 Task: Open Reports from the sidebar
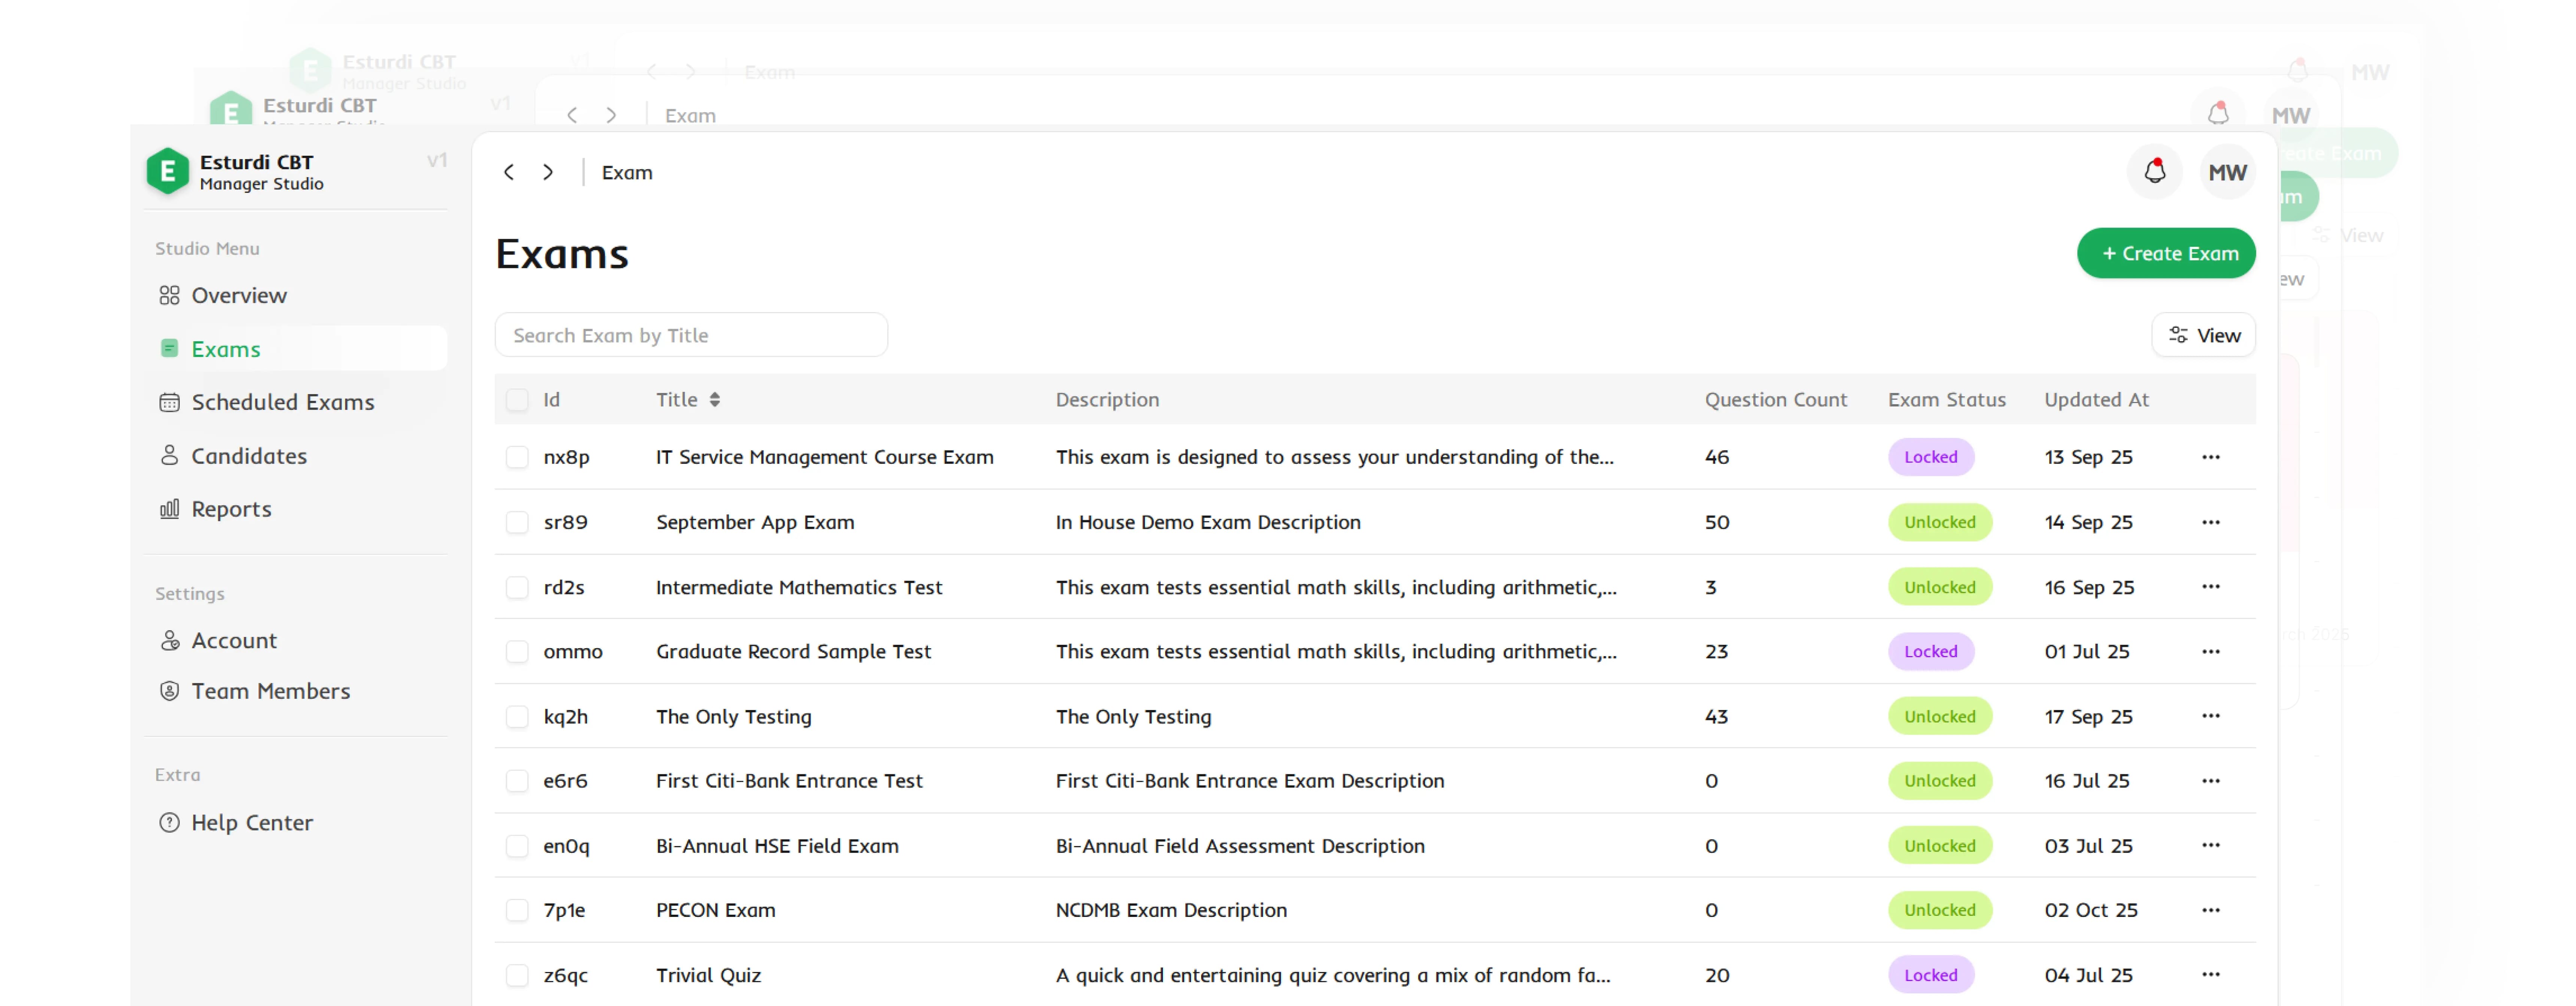(231, 509)
